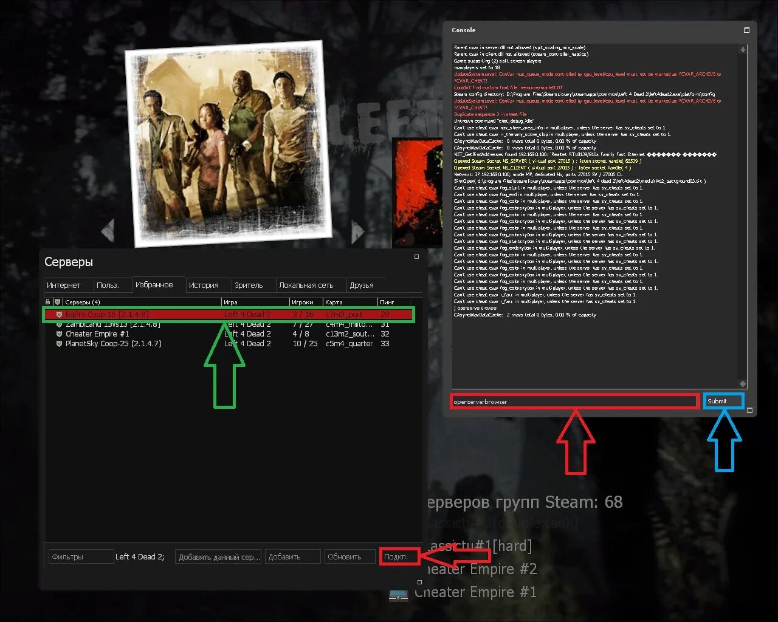Click Cheater Empire #2 background entry
778x622 pixels.
[x=479, y=569]
